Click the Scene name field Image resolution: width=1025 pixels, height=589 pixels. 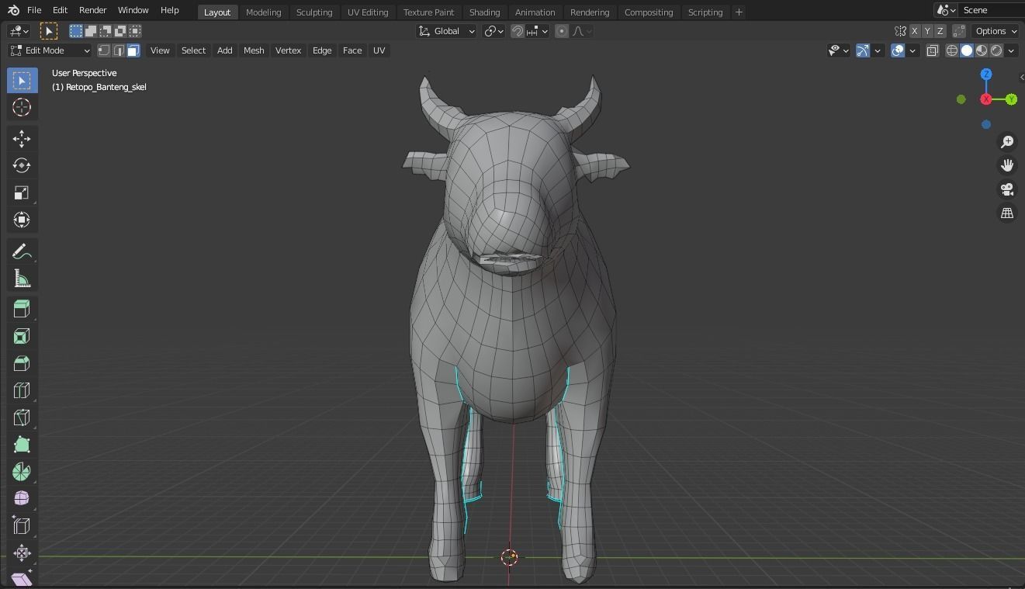click(992, 10)
